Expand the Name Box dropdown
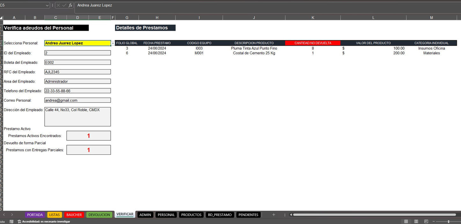The width and height of the screenshot is (461, 224). (47, 5)
